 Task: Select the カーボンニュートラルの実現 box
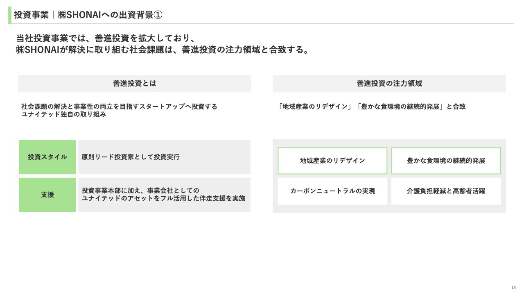[332, 191]
